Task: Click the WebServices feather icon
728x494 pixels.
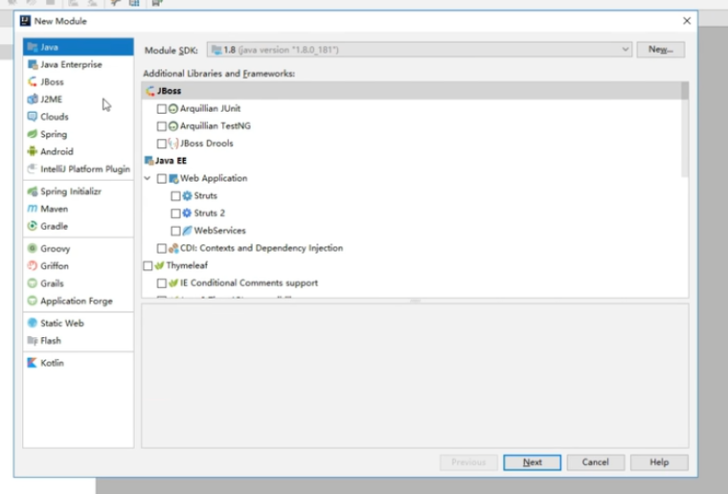Action: 187,231
